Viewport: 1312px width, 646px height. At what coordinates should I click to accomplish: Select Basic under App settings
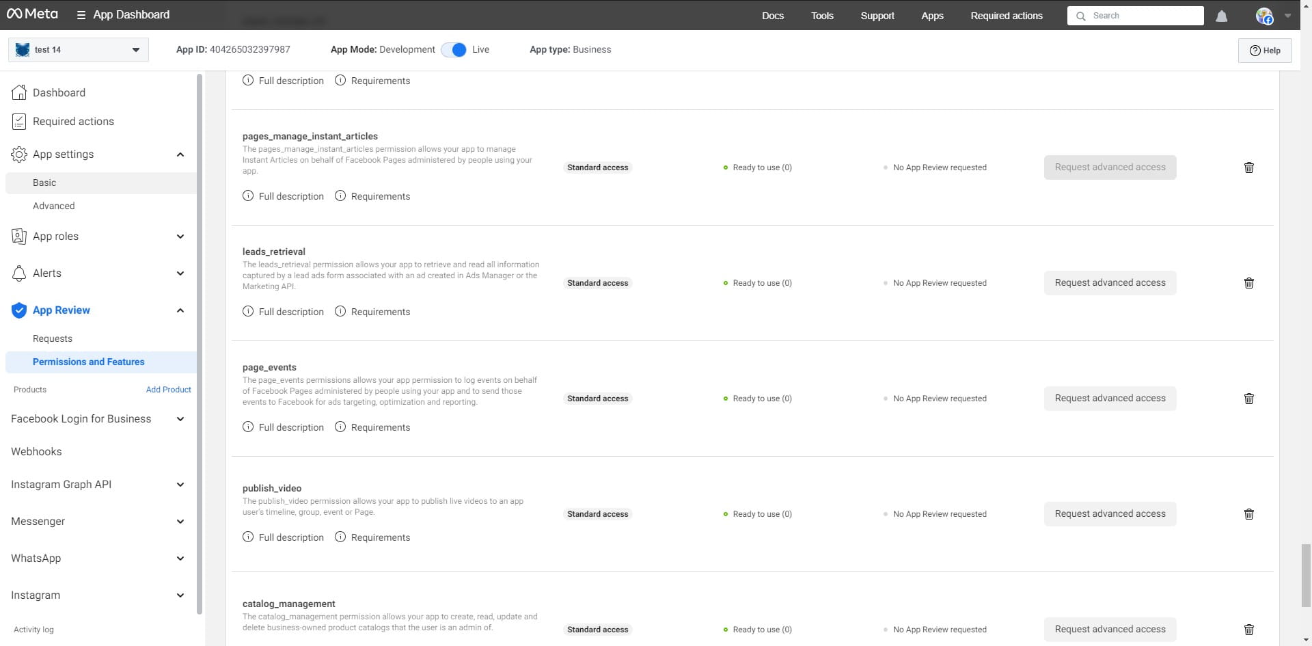click(x=100, y=183)
